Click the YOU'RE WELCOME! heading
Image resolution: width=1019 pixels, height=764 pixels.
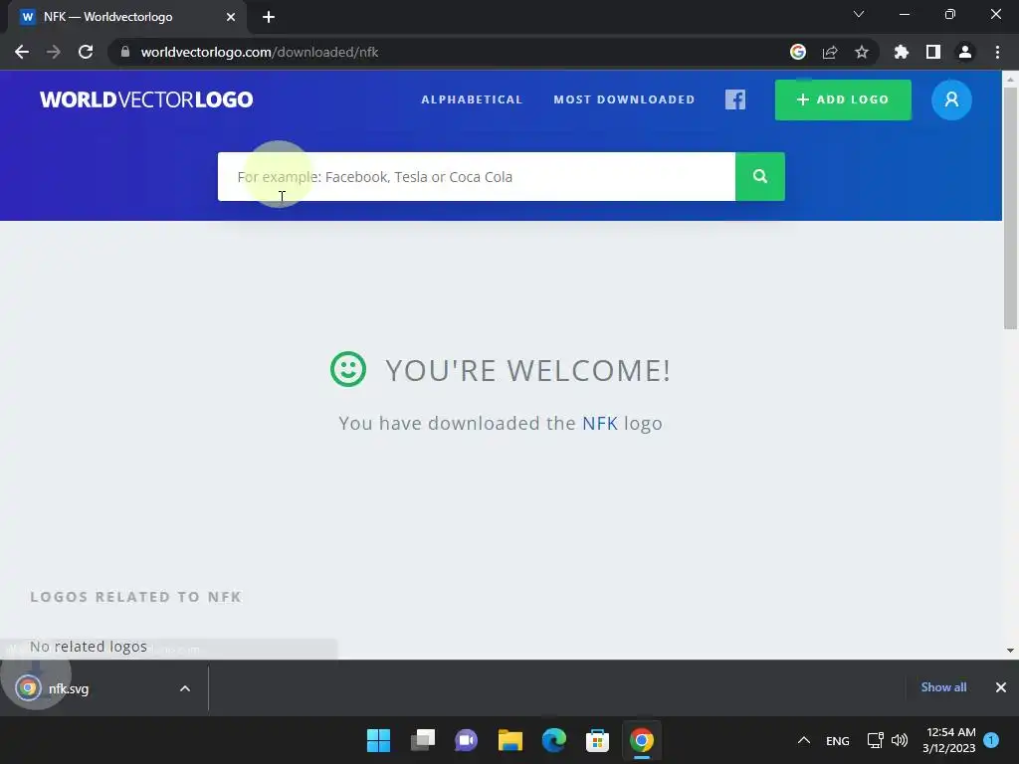pos(527,370)
